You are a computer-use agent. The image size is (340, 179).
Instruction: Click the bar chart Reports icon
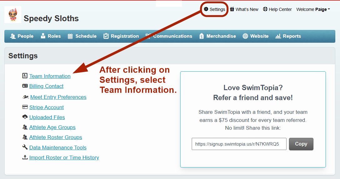pos(278,36)
